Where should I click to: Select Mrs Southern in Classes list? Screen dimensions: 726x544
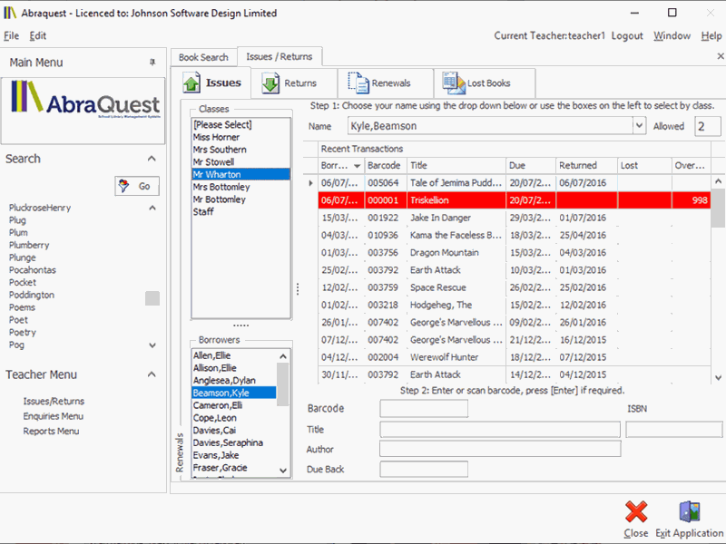coord(220,150)
